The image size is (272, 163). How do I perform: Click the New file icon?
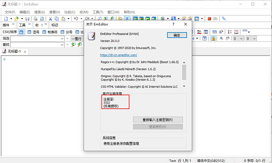[6, 19]
